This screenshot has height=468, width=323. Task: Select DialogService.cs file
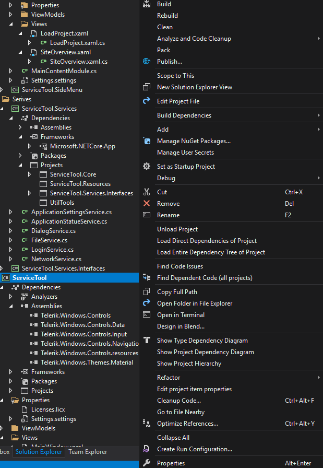pos(53,231)
